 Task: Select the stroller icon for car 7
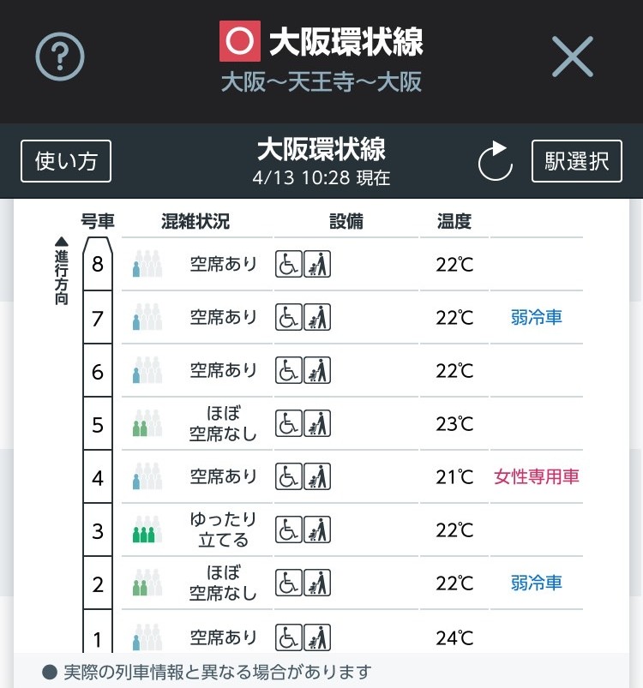317,317
